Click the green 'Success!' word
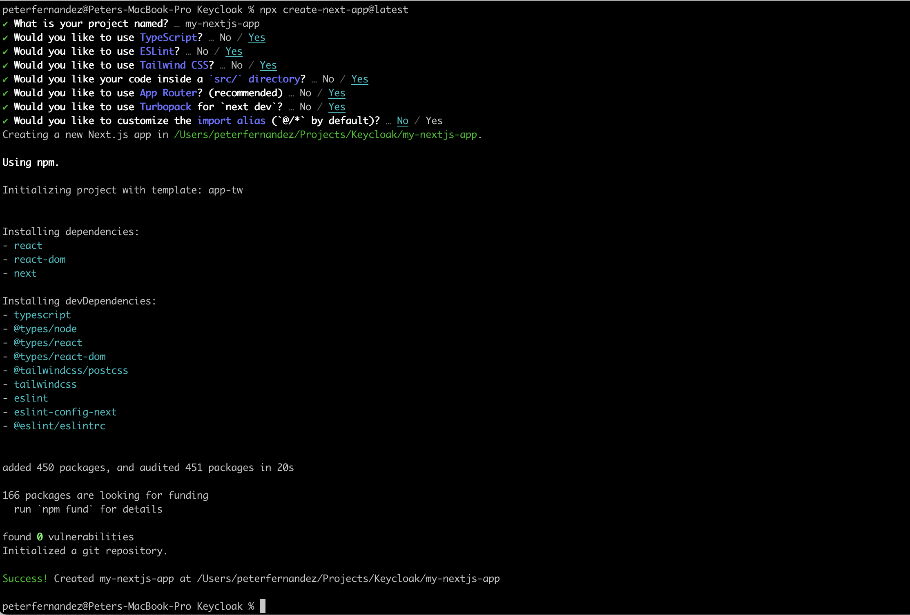 coord(25,579)
